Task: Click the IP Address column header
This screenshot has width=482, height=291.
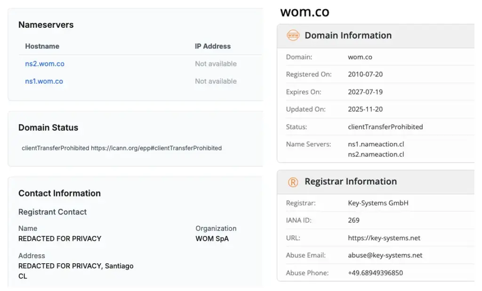Action: pyautogui.click(x=213, y=46)
